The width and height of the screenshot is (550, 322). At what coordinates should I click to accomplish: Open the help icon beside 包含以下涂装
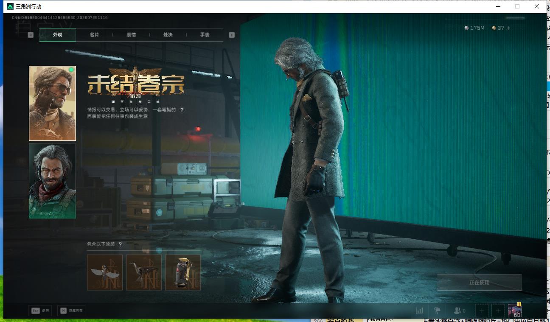[x=121, y=244]
